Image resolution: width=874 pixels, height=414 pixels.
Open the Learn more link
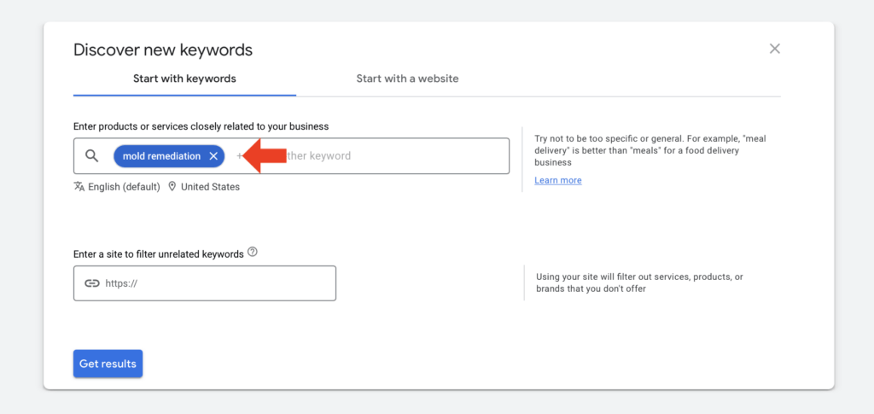pyautogui.click(x=557, y=180)
